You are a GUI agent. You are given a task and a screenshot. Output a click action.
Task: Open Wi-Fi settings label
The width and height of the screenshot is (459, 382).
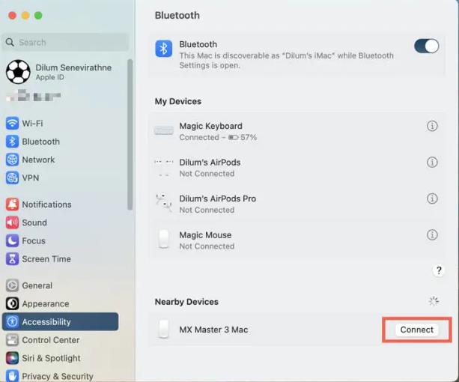[x=32, y=124]
